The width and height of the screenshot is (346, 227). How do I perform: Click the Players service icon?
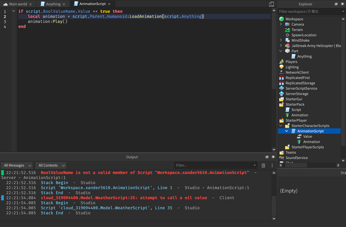[281, 62]
